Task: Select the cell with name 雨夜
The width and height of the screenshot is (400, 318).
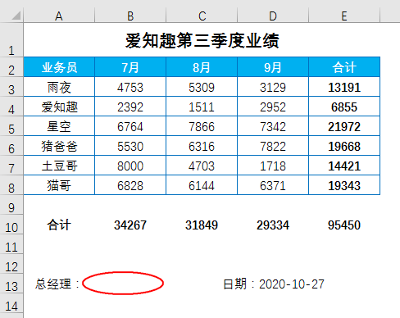Action: pyautogui.click(x=59, y=87)
